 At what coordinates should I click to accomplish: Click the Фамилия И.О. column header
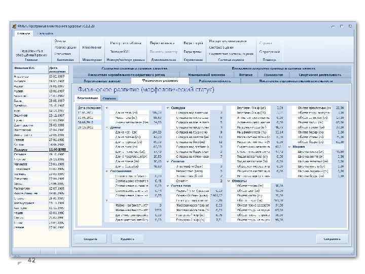pyautogui.click(x=30, y=70)
